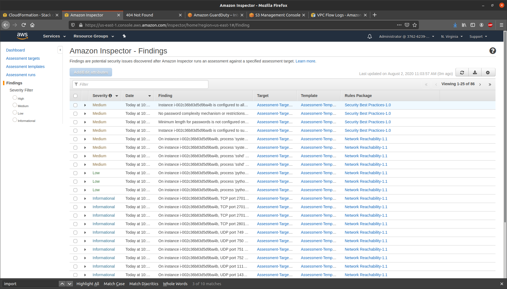Click the Severity info icon in header
Viewport: 507px width, 289px height.
(110, 96)
